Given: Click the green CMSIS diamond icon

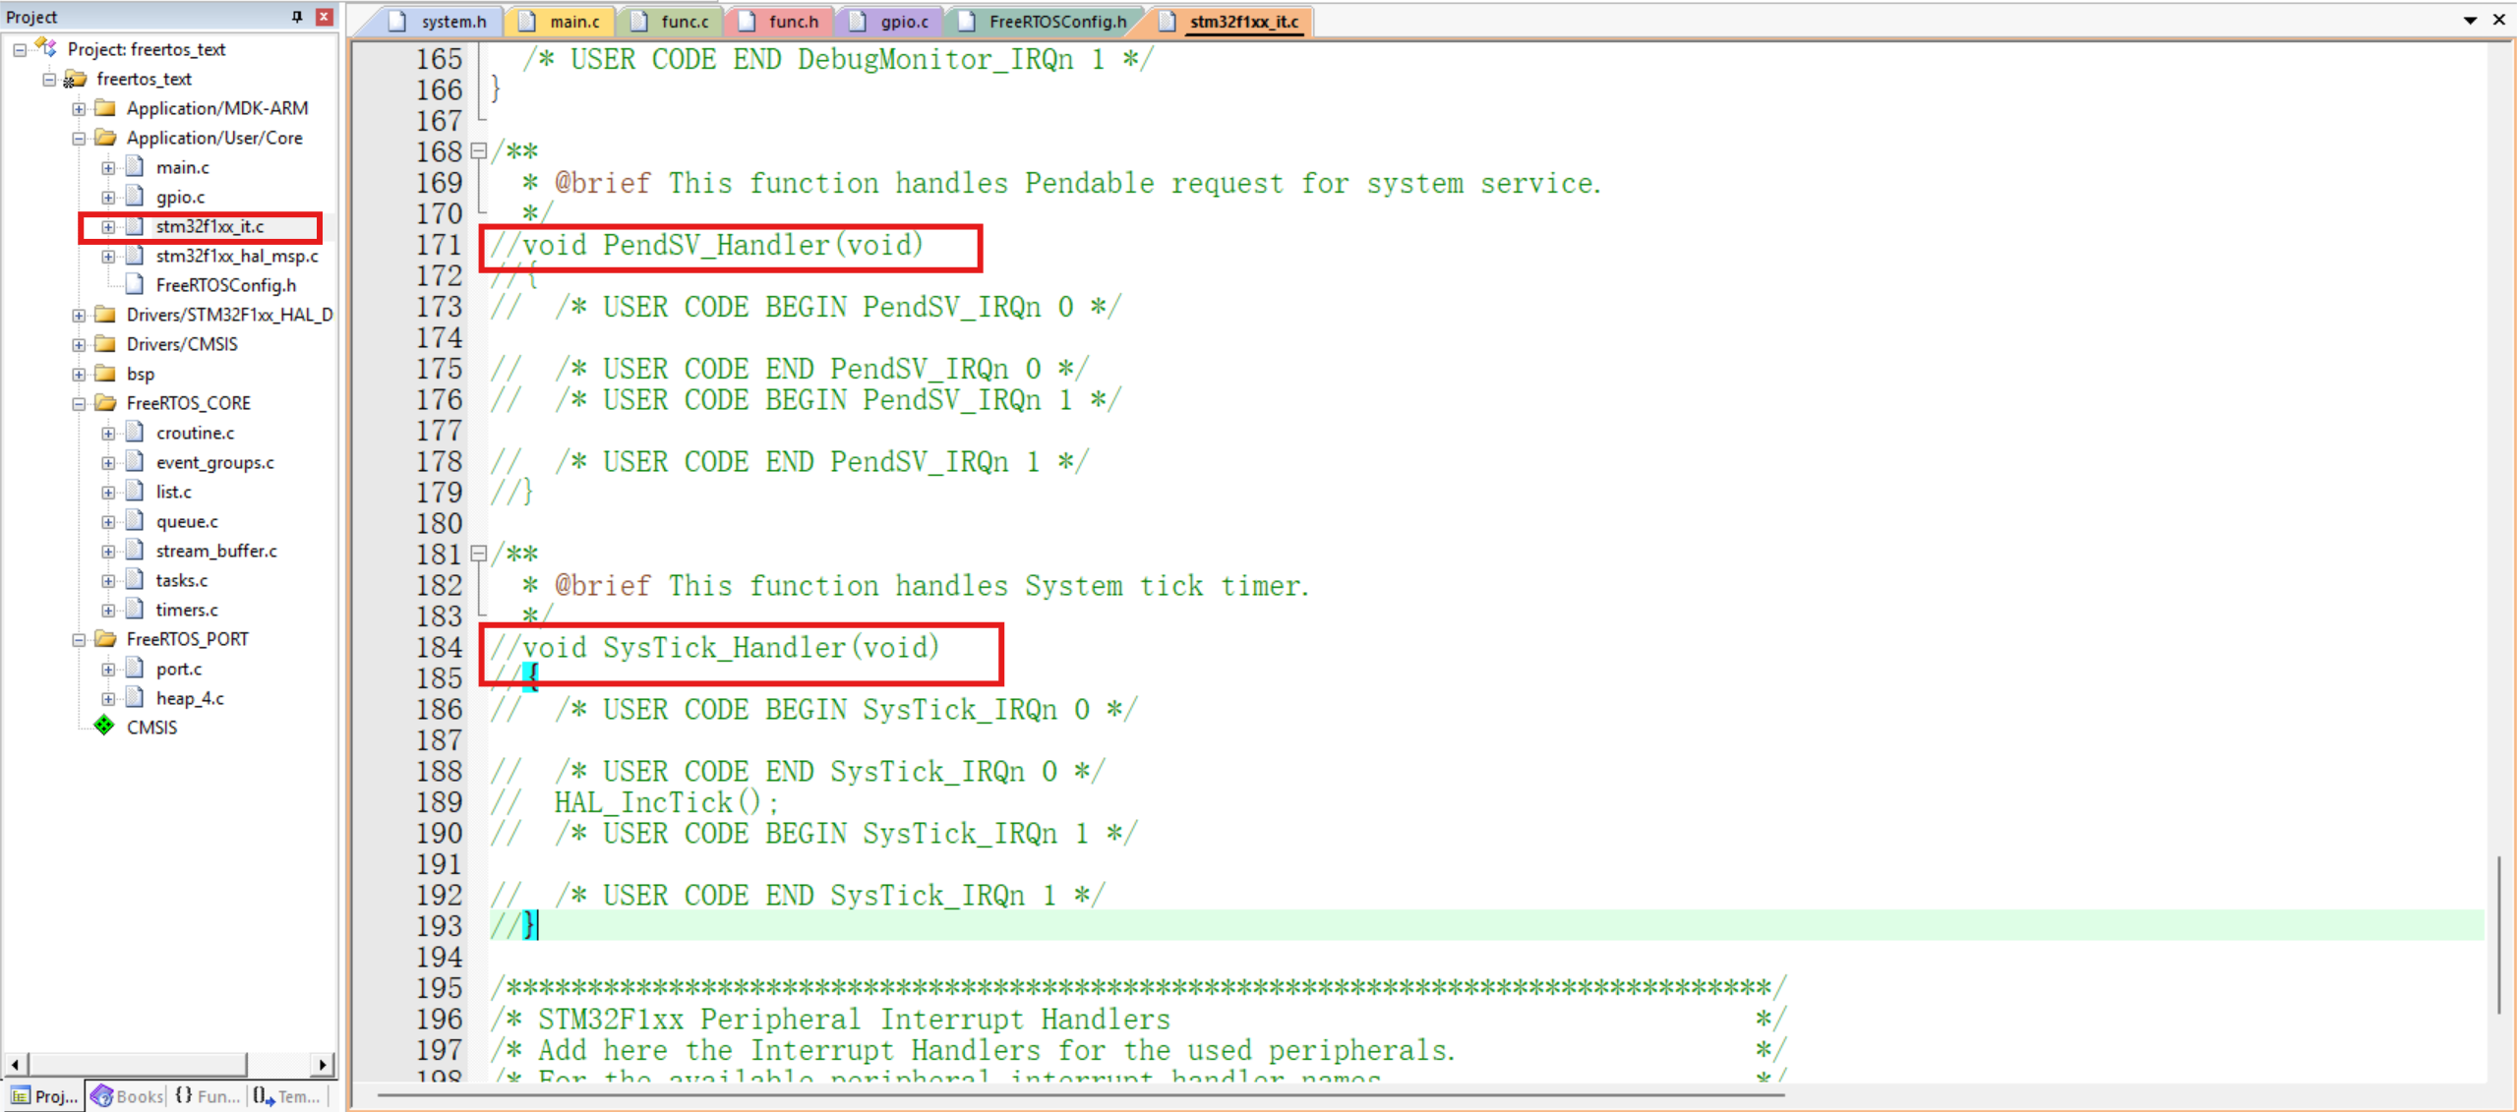Looking at the screenshot, I should 103,727.
